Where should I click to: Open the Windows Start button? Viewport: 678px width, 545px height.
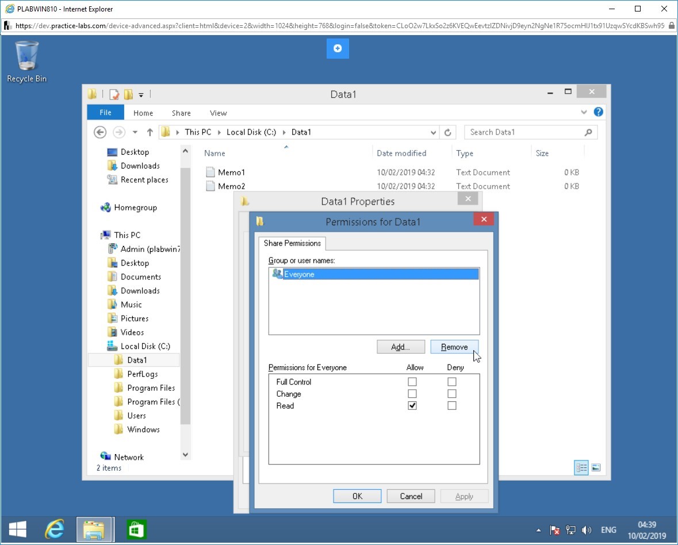coord(17,529)
